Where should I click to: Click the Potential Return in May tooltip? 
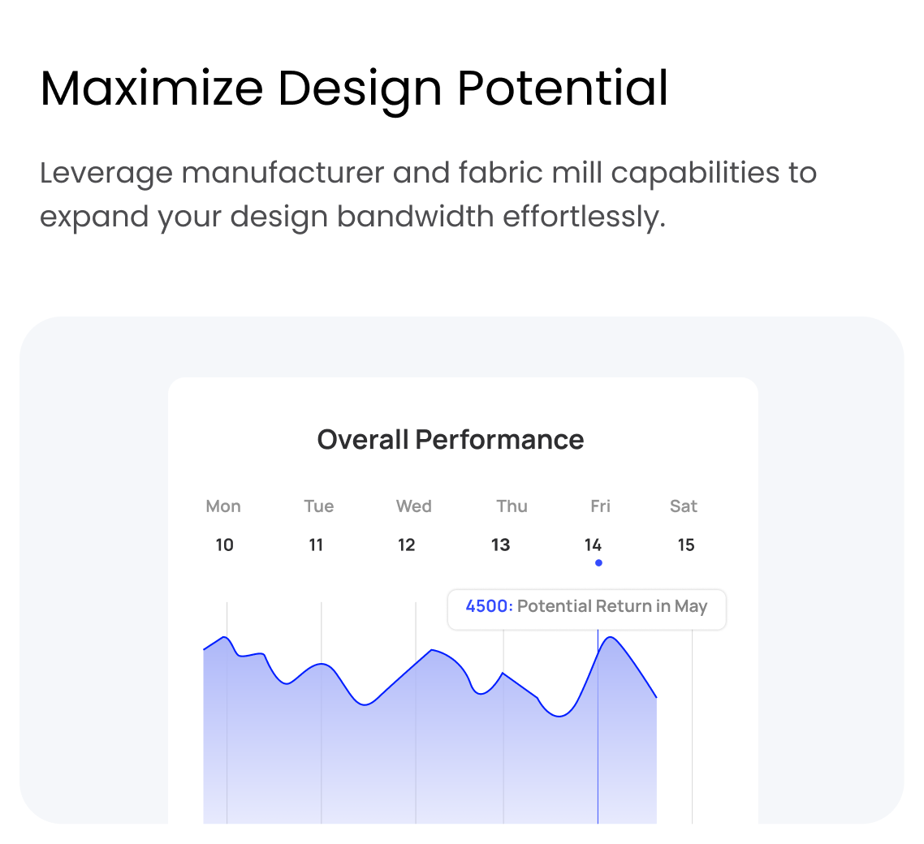click(611, 607)
